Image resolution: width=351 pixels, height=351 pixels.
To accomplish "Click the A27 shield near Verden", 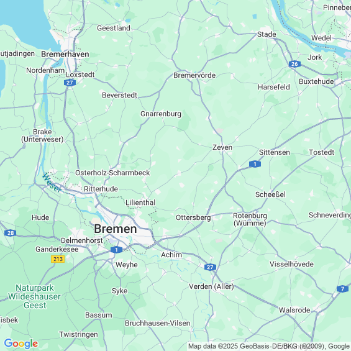I will tap(210, 267).
